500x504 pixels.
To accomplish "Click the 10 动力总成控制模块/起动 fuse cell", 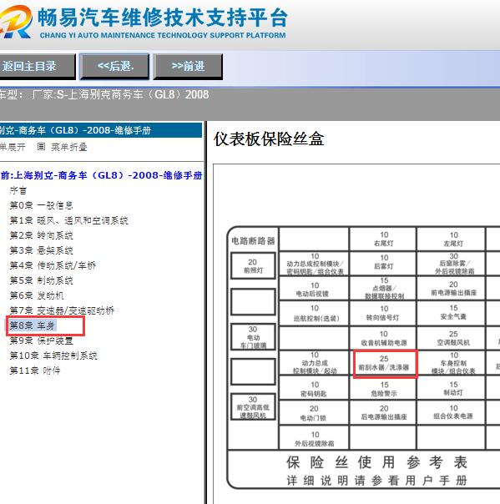I will 314,363.
